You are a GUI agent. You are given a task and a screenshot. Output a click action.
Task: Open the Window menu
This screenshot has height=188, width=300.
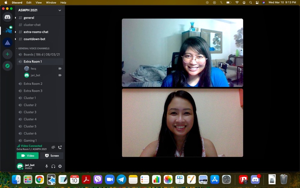(51, 2)
